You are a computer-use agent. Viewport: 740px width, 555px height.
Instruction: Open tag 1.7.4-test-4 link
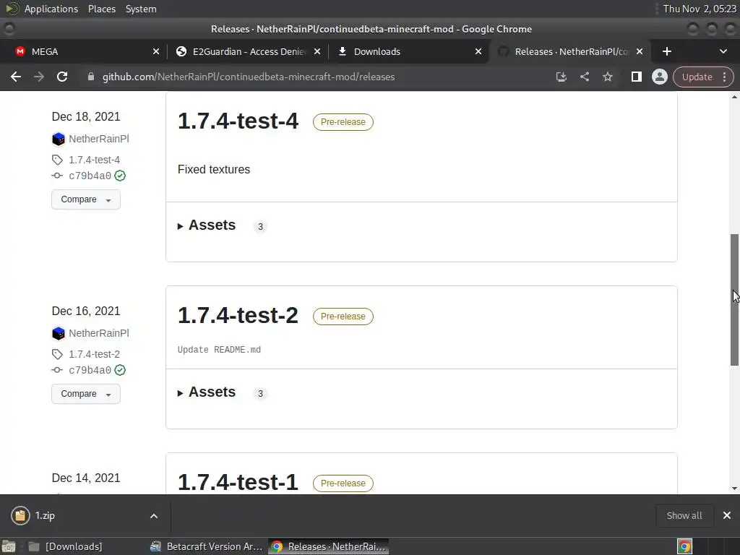click(94, 160)
